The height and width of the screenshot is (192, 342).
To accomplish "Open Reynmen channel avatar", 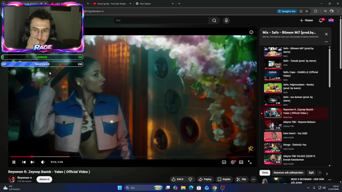I will [x=11, y=179].
